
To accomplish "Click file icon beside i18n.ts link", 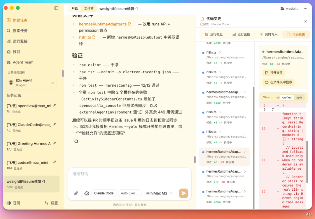I will 94,37.
